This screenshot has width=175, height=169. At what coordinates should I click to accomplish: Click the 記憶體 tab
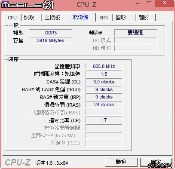point(83,17)
